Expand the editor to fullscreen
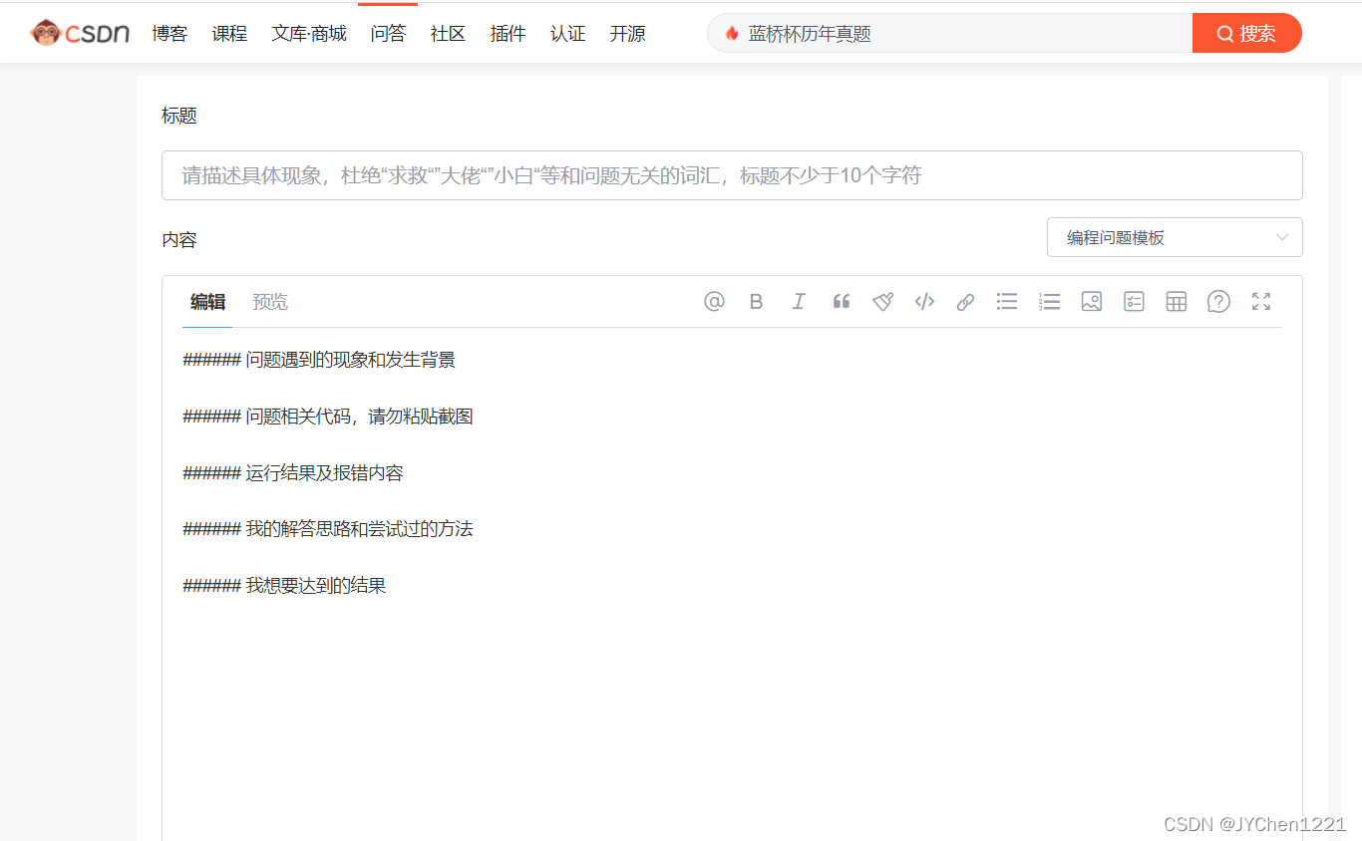This screenshot has height=841, width=1362. click(x=1261, y=301)
